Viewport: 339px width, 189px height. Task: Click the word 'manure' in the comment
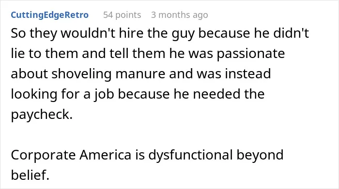[x=140, y=74]
